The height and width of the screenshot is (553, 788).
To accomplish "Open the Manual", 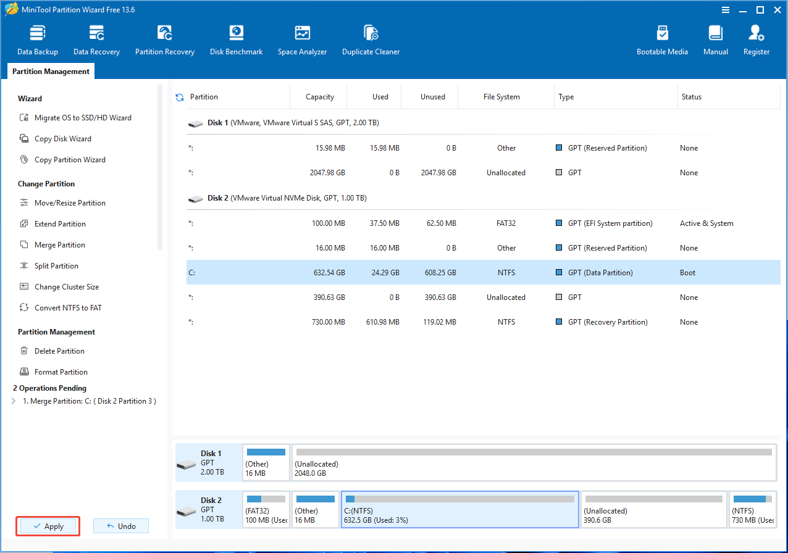I will pyautogui.click(x=716, y=40).
